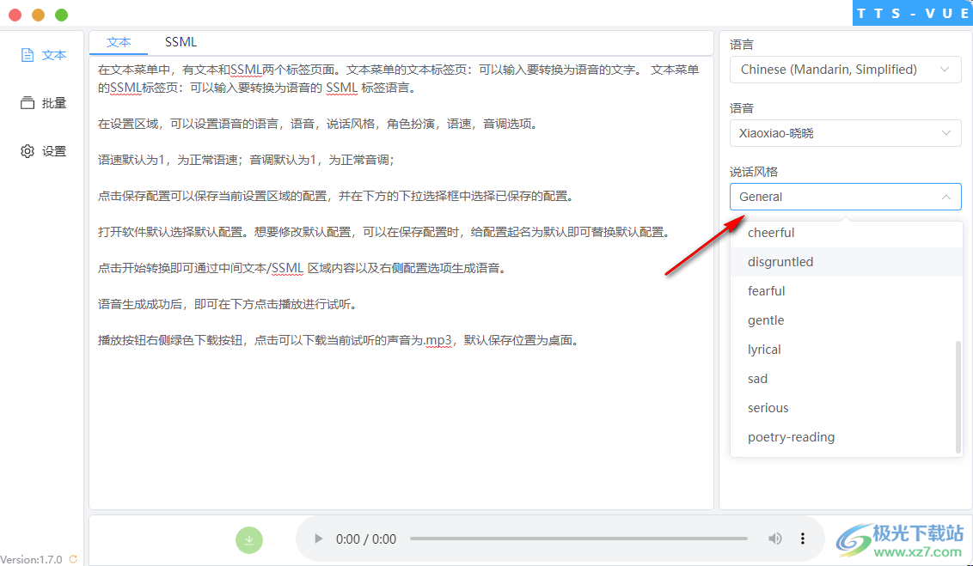Switch to the 文本 tab

click(x=119, y=41)
